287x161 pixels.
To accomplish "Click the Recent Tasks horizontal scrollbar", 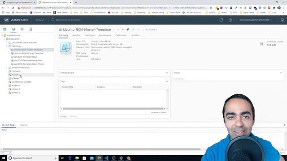I will [102, 149].
